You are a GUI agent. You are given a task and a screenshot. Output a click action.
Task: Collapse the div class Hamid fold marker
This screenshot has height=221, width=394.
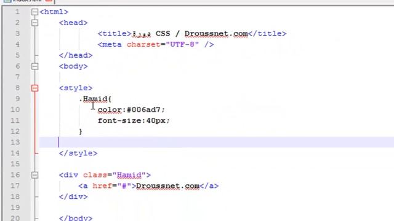(35, 175)
